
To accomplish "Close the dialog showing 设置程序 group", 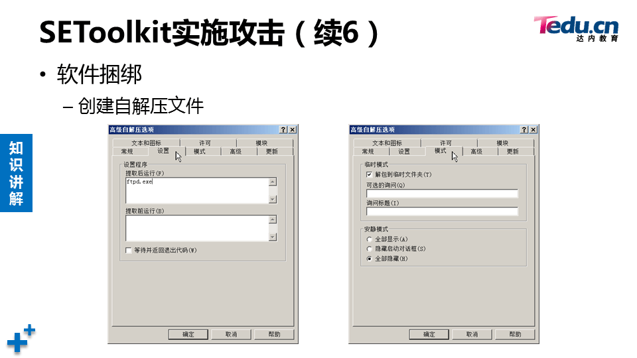I will click(293, 129).
